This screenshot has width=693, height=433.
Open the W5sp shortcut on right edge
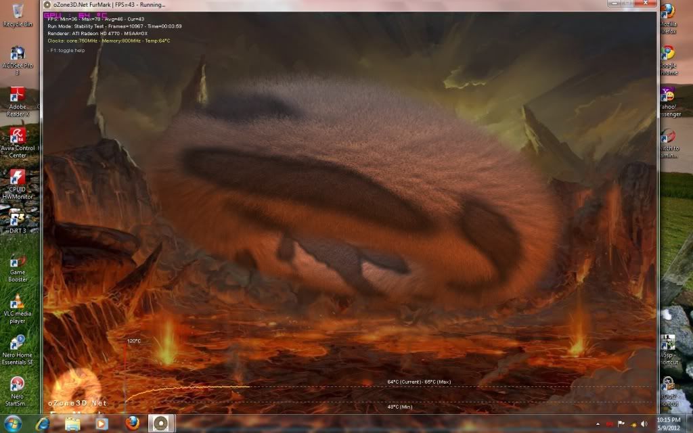pyautogui.click(x=668, y=350)
